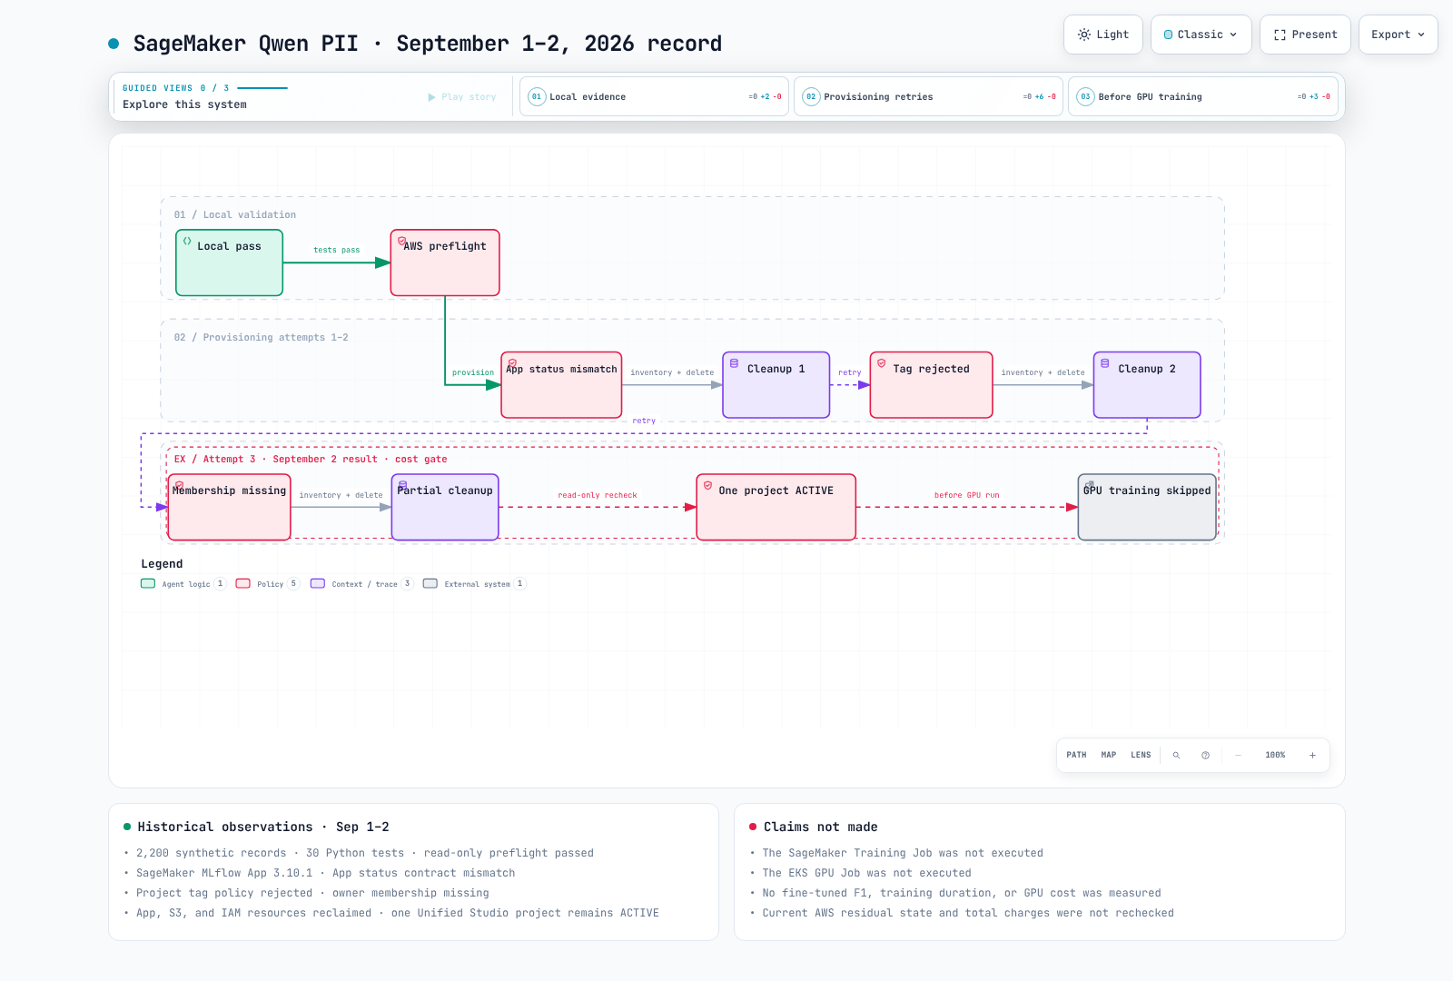Select the AWS preflight node

[445, 263]
